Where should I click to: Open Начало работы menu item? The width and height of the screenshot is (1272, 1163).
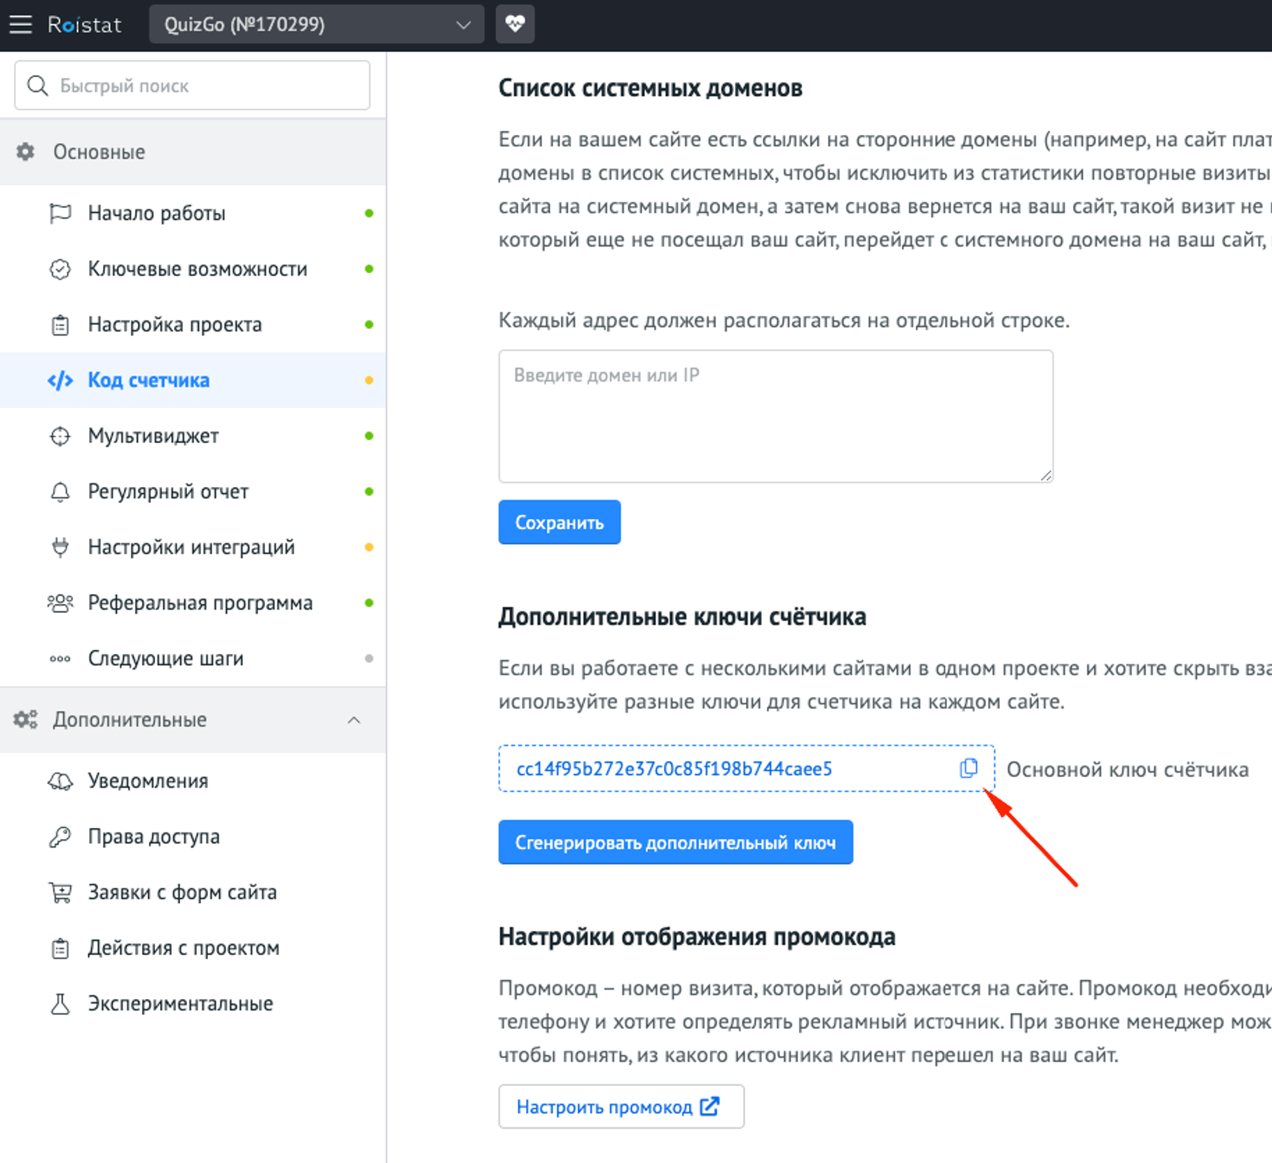point(156,214)
